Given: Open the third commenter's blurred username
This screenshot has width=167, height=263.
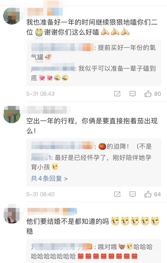Looking at the screenshot, I should point(52,211).
